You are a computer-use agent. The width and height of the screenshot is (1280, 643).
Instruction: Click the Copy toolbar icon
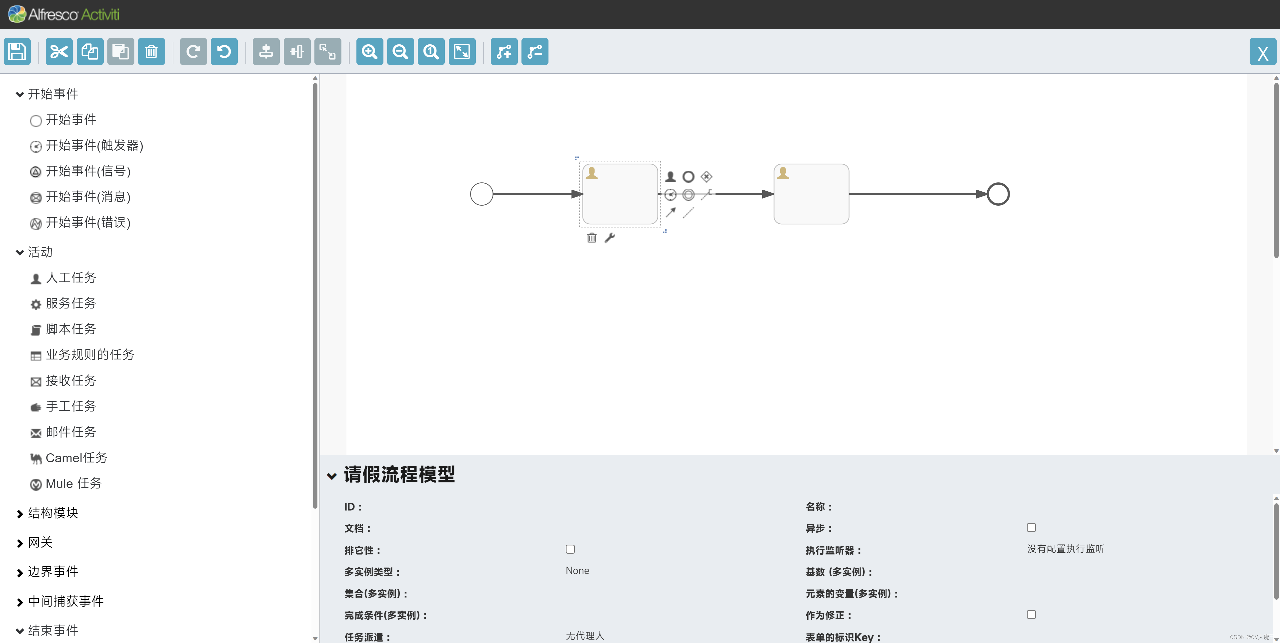pyautogui.click(x=90, y=52)
